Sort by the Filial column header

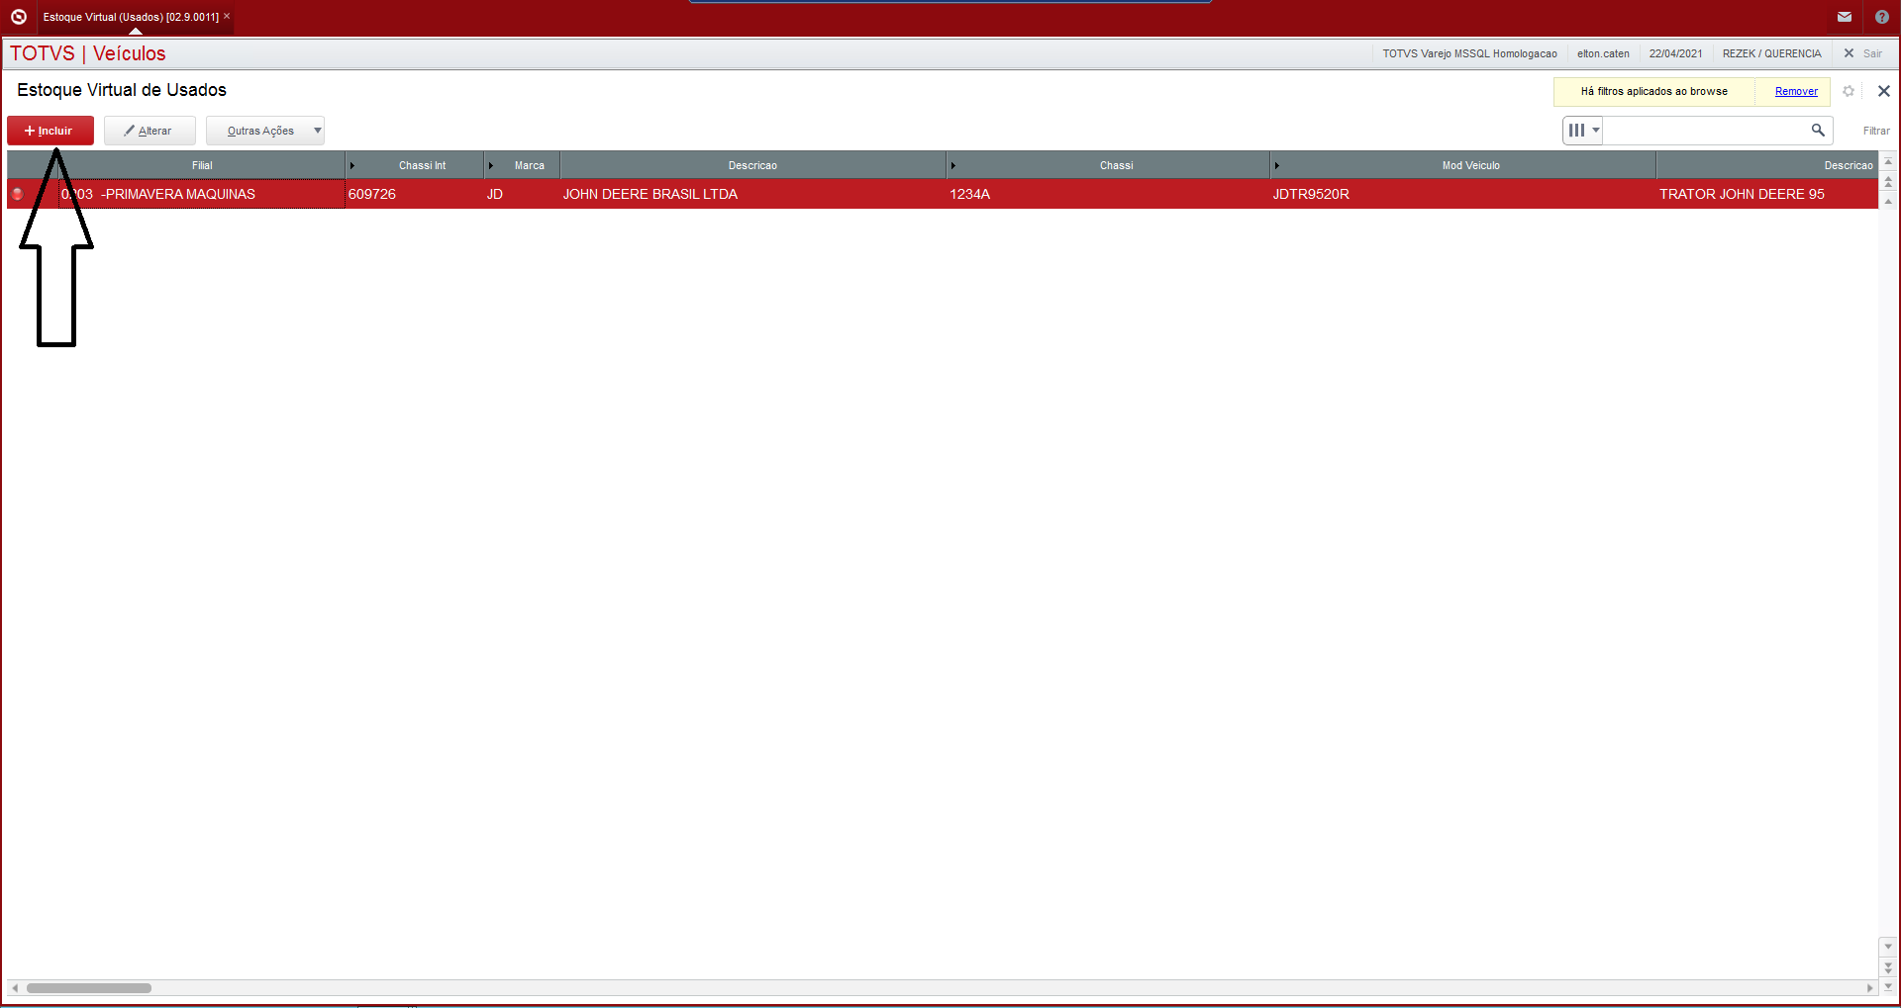click(202, 165)
